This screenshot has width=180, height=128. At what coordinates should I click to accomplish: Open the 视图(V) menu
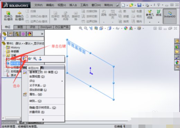coord(62,5)
